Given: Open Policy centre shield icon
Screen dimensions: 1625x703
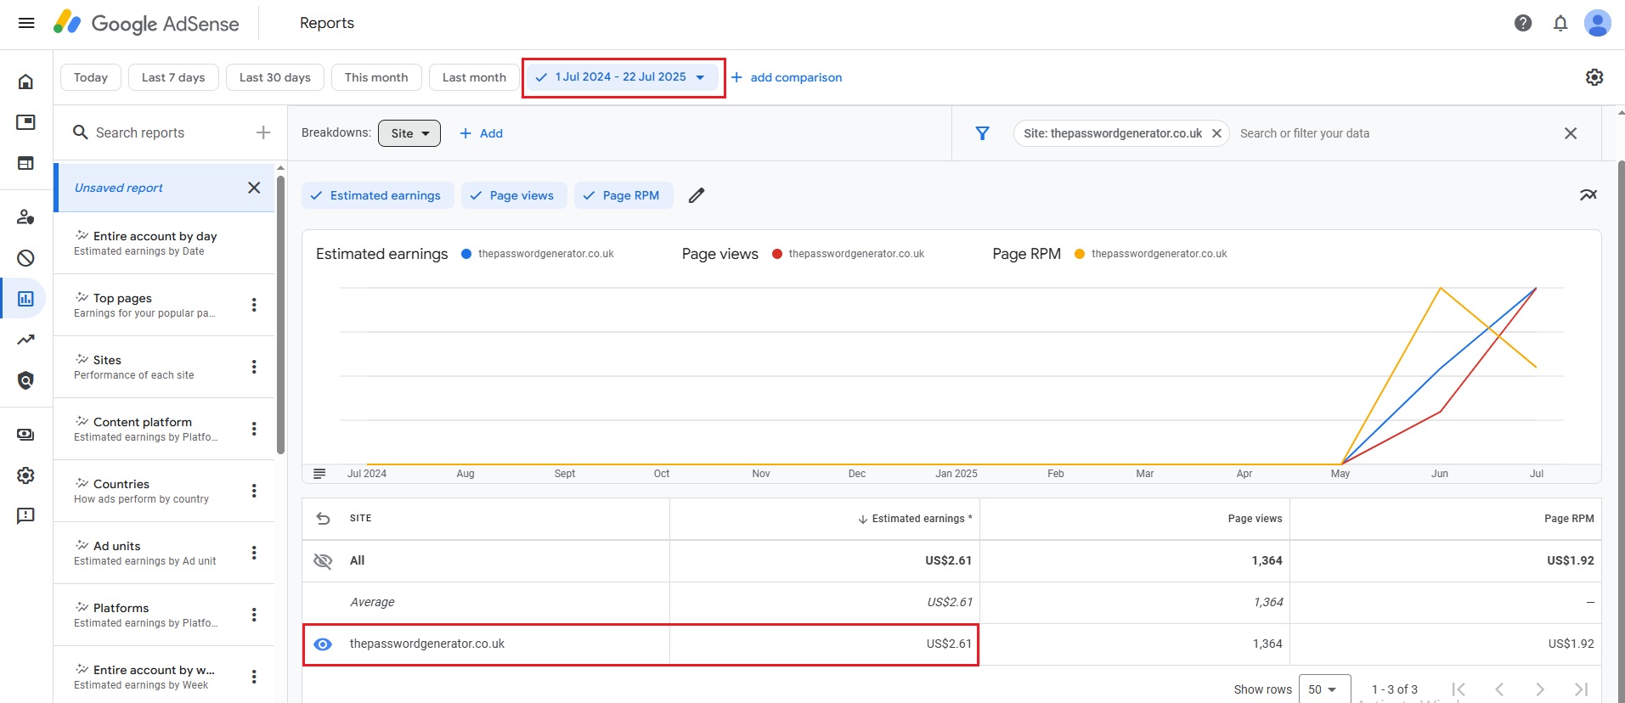Looking at the screenshot, I should 25,380.
